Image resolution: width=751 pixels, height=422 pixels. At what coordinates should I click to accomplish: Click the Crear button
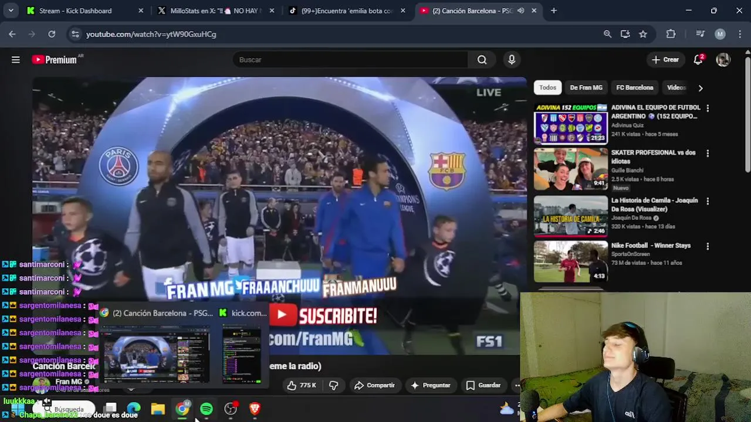click(665, 60)
